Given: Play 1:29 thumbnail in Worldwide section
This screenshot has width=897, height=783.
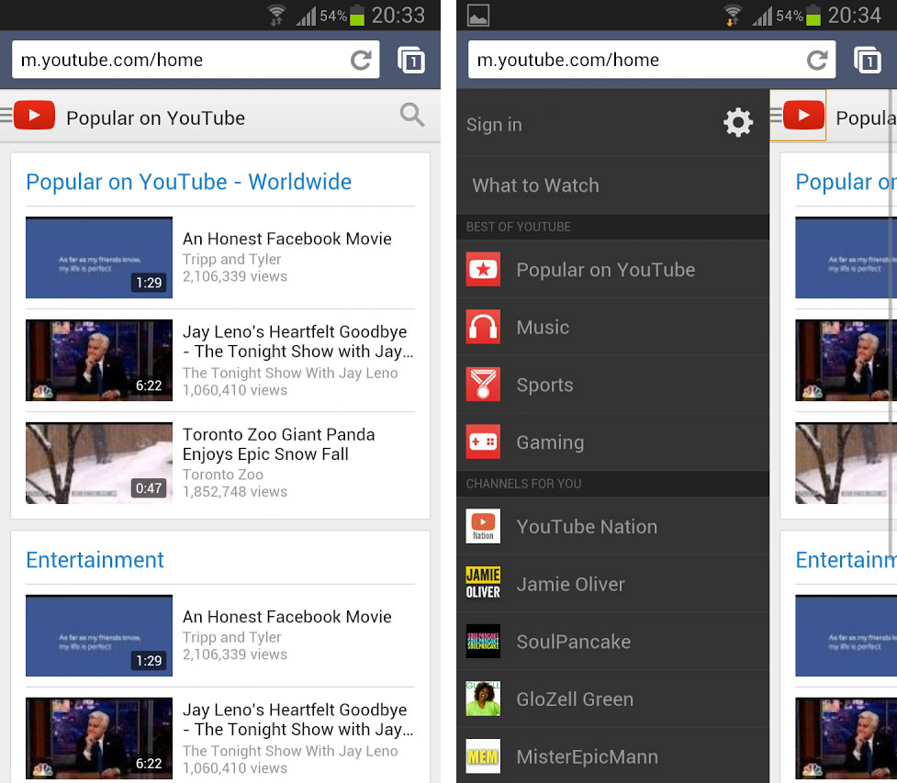Looking at the screenshot, I should 99,257.
